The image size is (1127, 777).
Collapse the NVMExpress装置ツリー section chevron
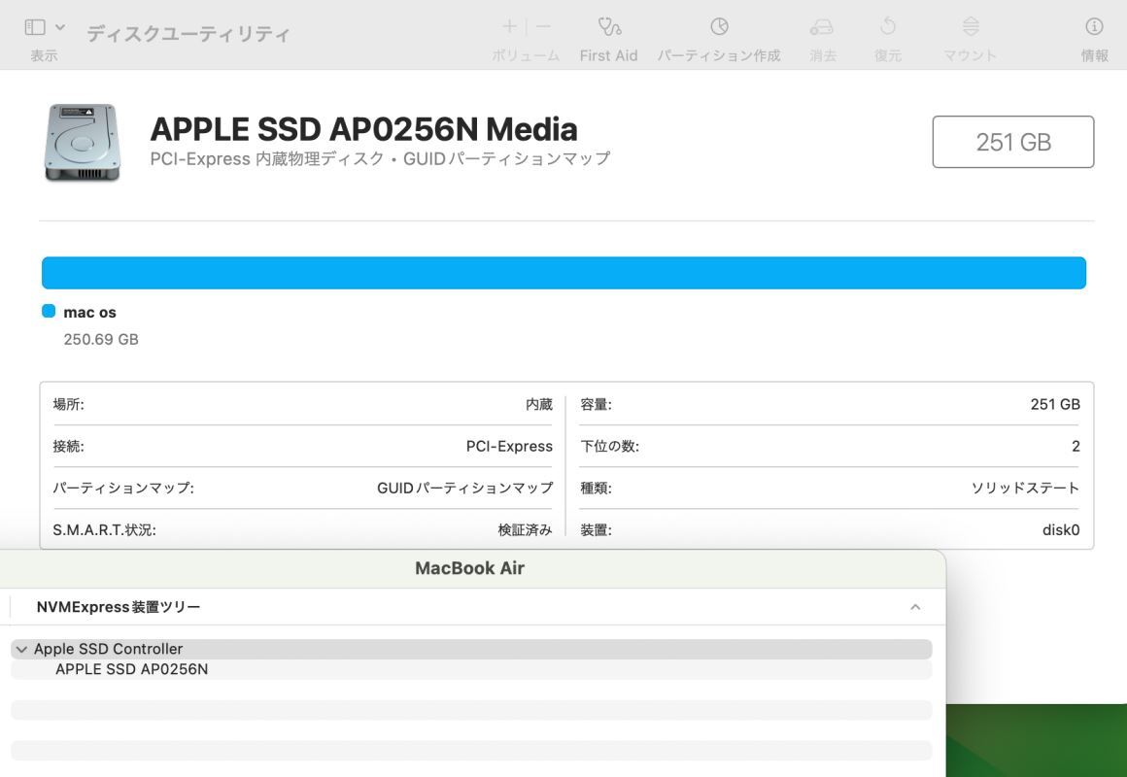[915, 607]
